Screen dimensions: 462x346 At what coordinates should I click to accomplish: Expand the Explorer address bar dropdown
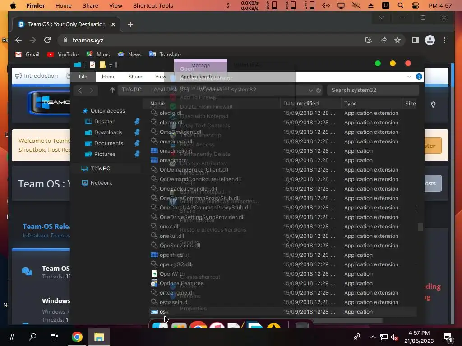(x=310, y=90)
